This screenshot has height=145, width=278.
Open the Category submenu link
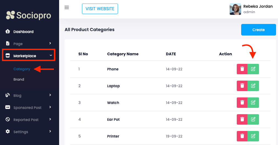[x=22, y=69]
